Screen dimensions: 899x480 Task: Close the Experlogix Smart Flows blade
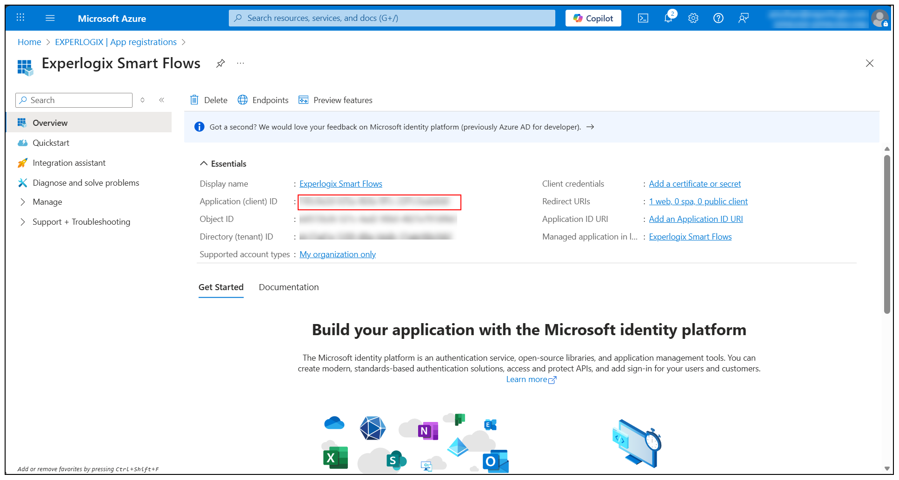coord(870,63)
